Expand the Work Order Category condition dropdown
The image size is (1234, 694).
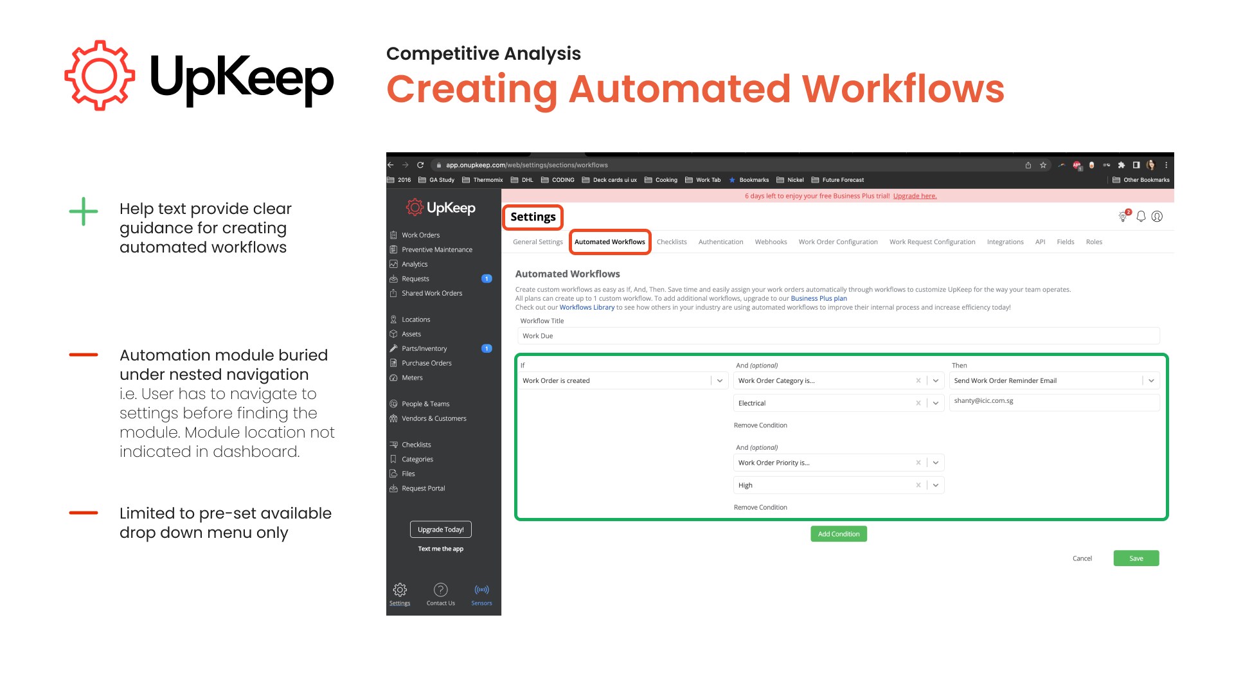click(936, 381)
